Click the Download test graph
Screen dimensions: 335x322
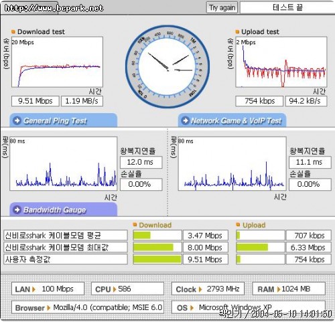click(x=57, y=62)
